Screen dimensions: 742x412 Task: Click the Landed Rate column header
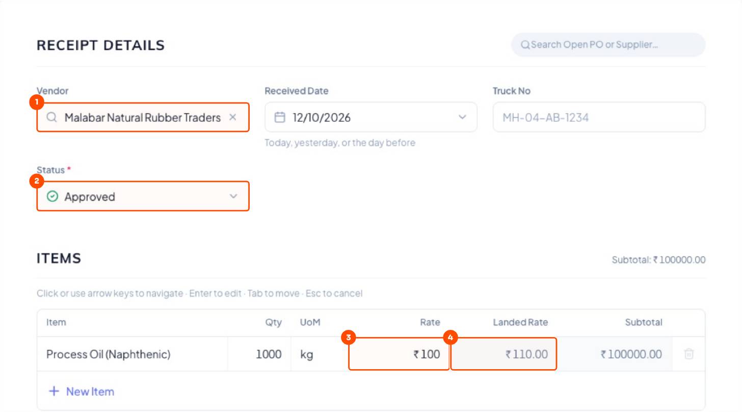pyautogui.click(x=520, y=322)
